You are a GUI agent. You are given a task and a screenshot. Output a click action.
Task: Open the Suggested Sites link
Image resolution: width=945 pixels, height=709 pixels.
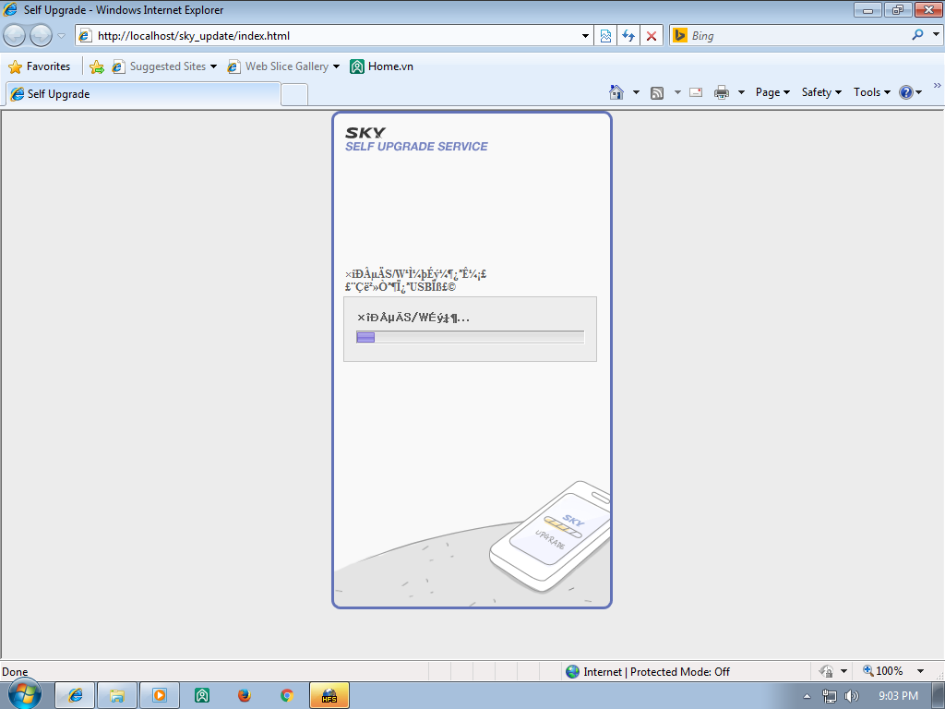[164, 66]
